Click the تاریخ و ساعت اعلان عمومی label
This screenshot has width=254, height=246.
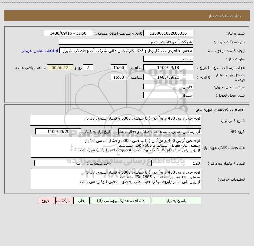(118, 33)
